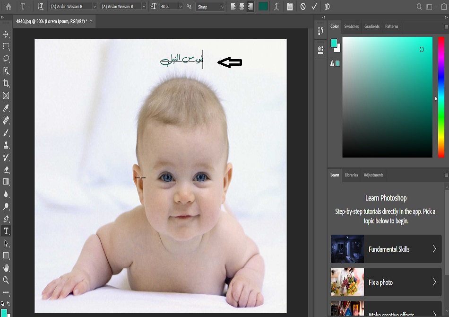Select the Crop tool
The height and width of the screenshot is (317, 449).
pos(6,83)
